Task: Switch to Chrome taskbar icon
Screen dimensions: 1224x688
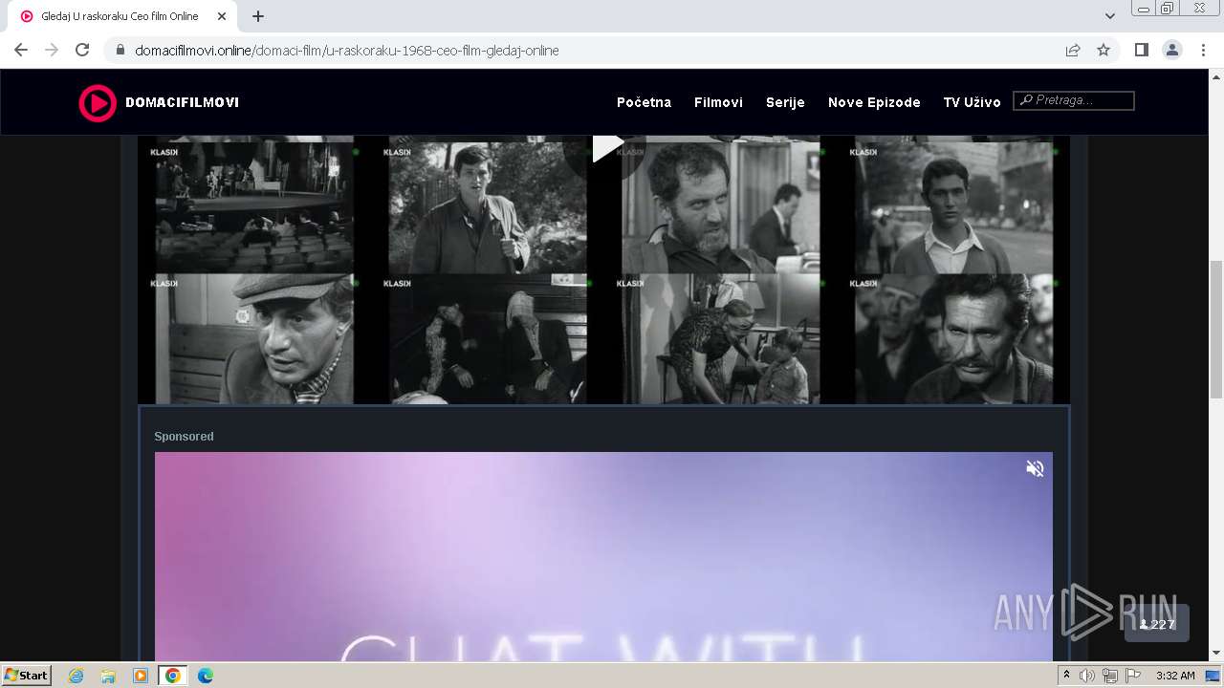Action: point(173,676)
